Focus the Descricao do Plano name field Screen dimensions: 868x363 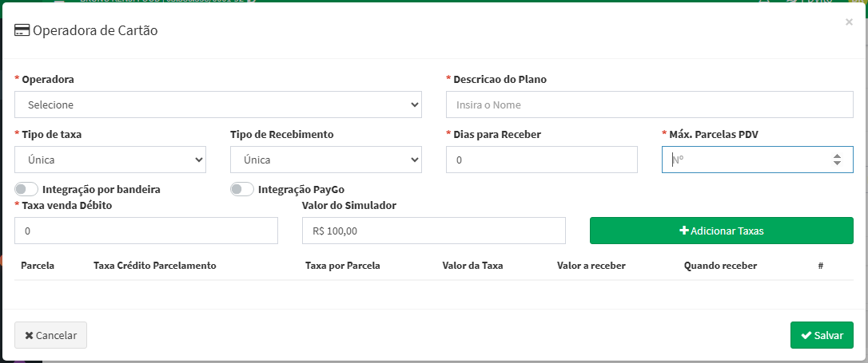coord(649,105)
